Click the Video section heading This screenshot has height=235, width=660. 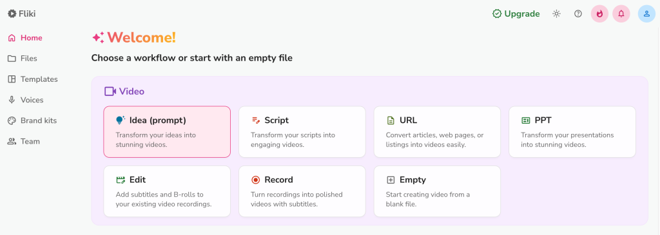pos(131,91)
